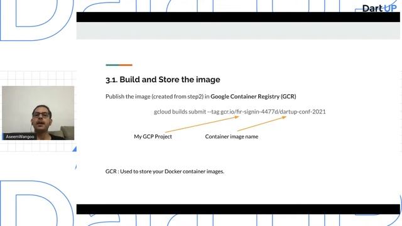Click the 'Container image name' label
The image size is (402, 226).
pyautogui.click(x=232, y=137)
